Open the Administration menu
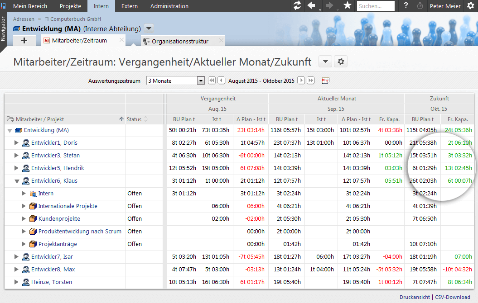Screen dimensions: 478x303 click(x=169, y=6)
